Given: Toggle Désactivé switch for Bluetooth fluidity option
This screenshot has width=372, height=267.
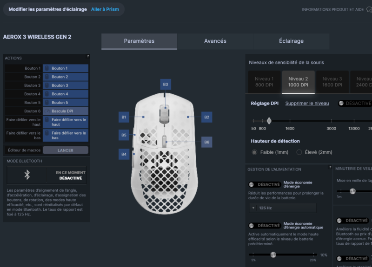Looking at the screenshot, I should 352,221.
